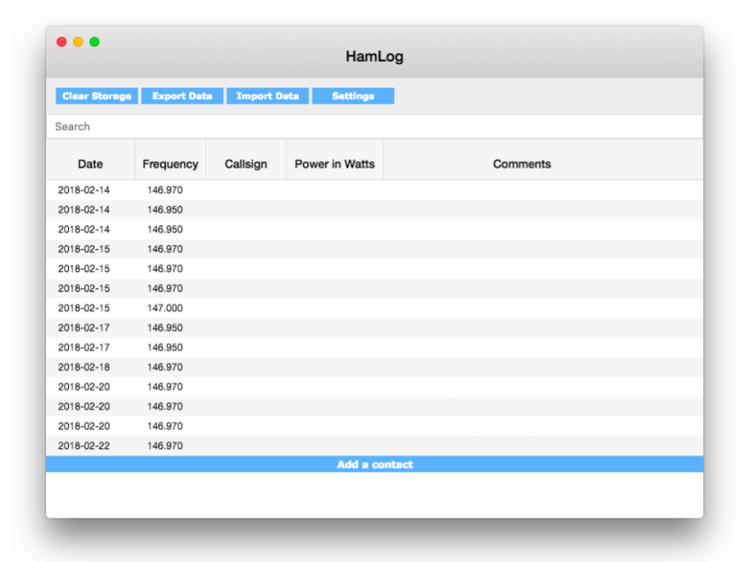This screenshot has width=736, height=562.
Task: Sort by the Frequency column header
Action: tap(170, 163)
